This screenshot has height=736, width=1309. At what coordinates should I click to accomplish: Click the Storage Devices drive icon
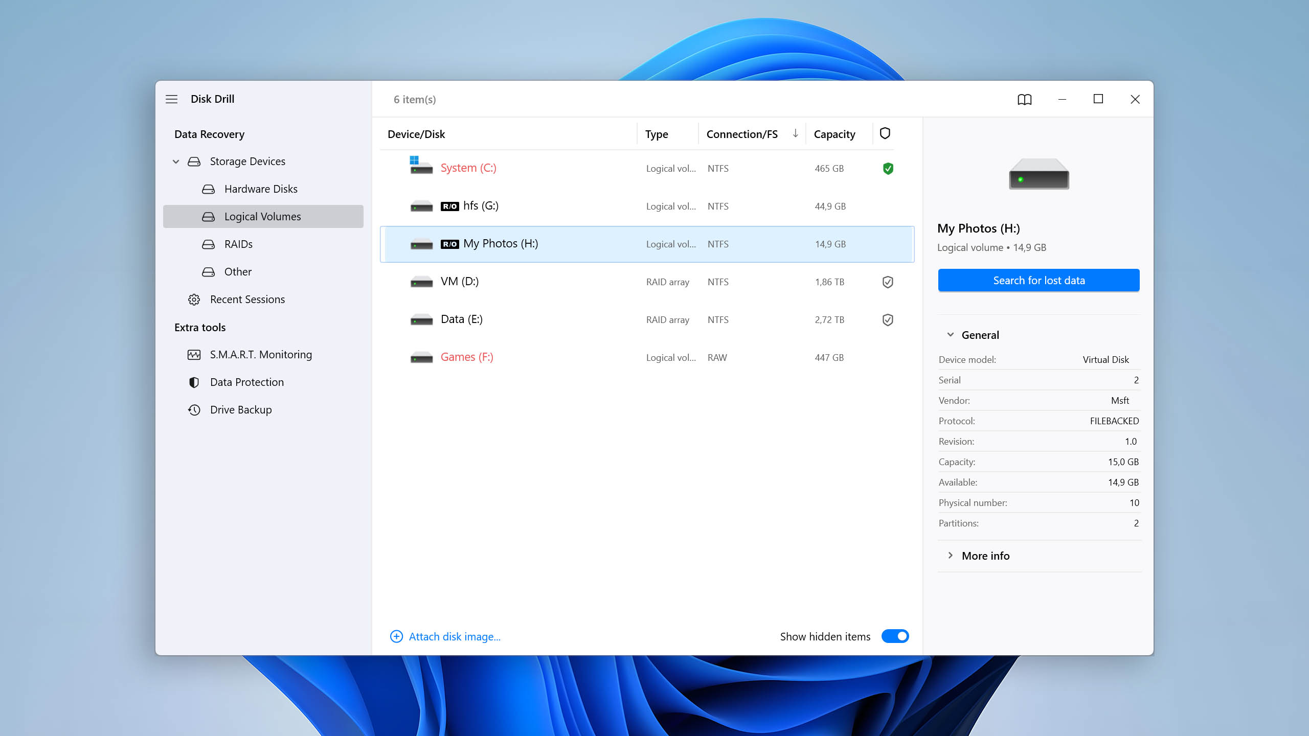[194, 162]
